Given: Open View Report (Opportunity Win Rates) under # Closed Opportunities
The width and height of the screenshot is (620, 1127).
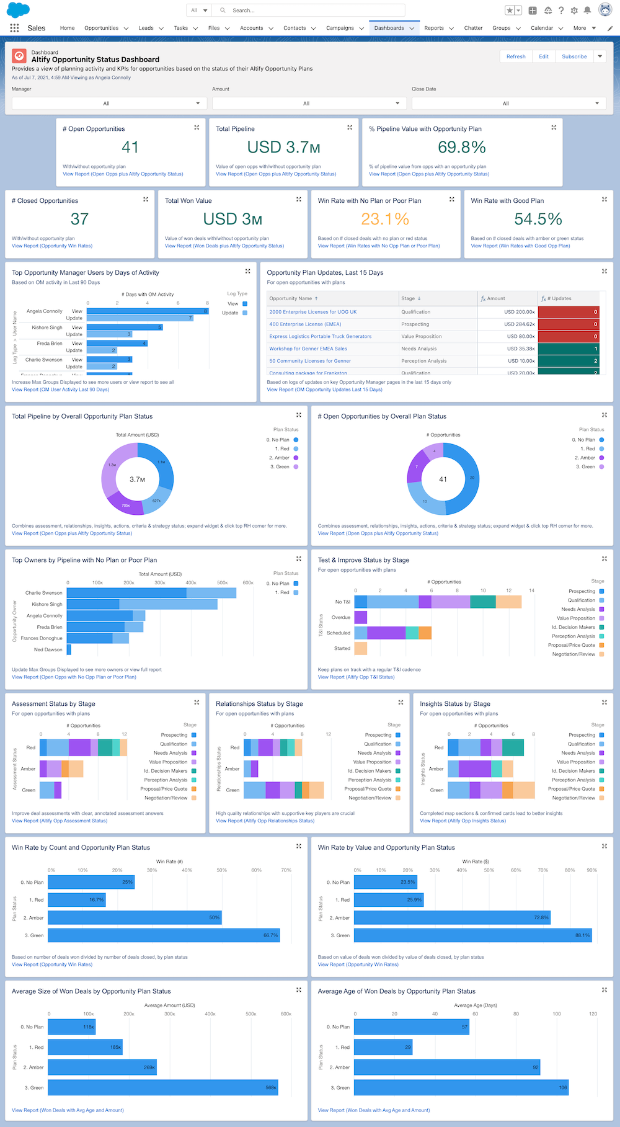Looking at the screenshot, I should pos(52,246).
